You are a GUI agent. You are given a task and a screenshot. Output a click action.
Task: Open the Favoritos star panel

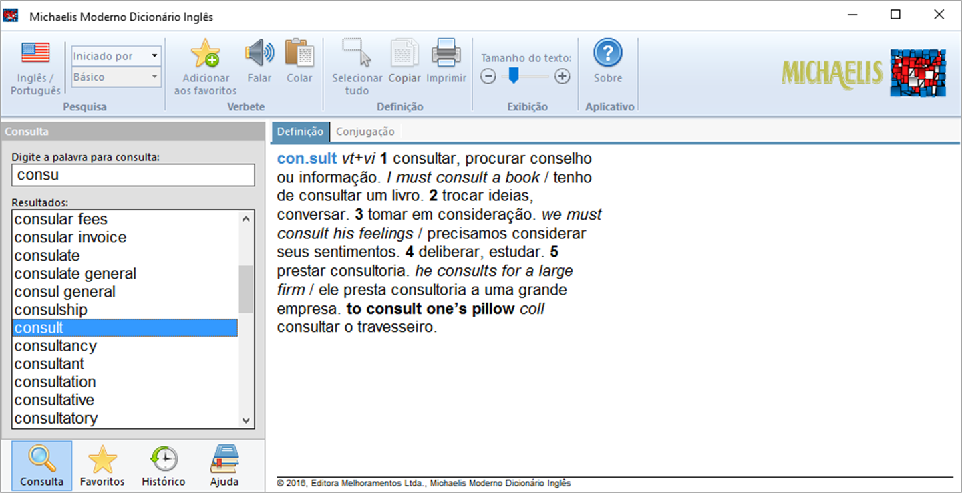coord(102,466)
